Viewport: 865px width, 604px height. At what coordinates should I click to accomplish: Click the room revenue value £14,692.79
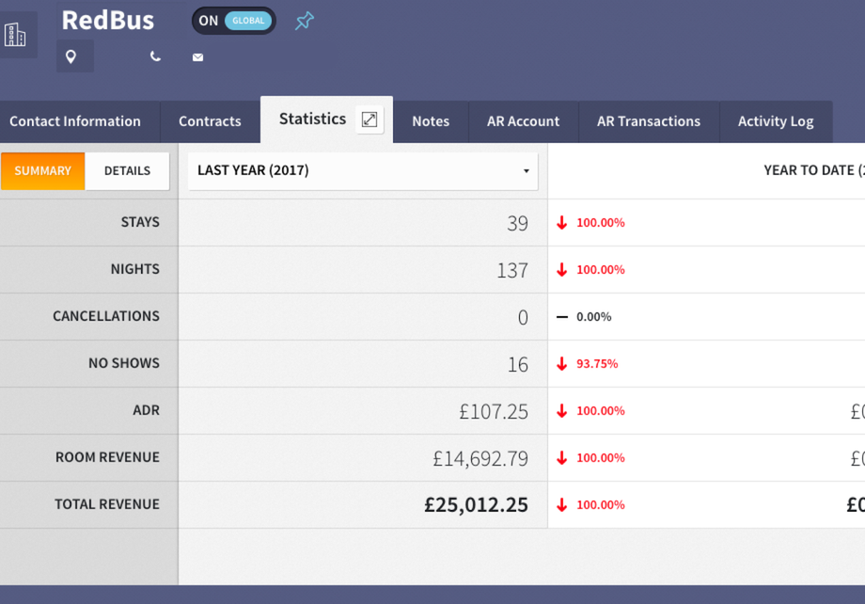click(x=480, y=459)
